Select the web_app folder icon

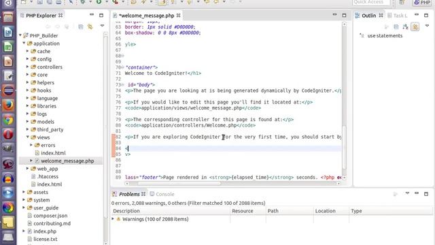point(33,169)
